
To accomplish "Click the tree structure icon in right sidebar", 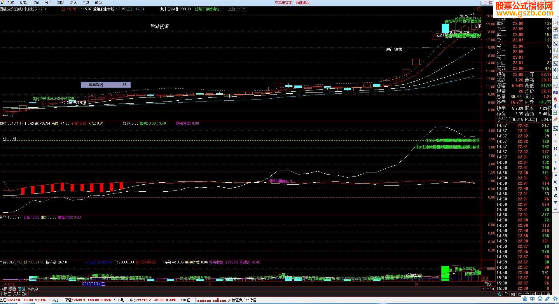I will 555,50.
